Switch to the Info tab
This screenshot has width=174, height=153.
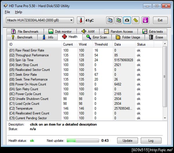48,37
